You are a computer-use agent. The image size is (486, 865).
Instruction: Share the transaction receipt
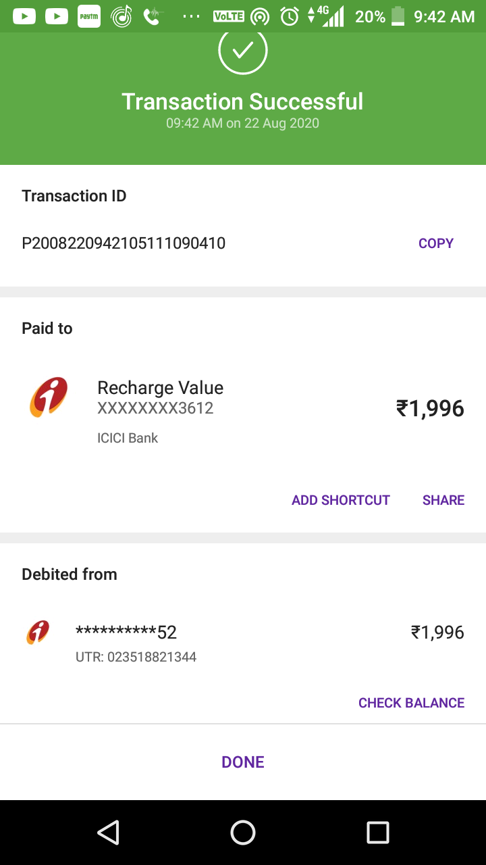[x=443, y=500]
